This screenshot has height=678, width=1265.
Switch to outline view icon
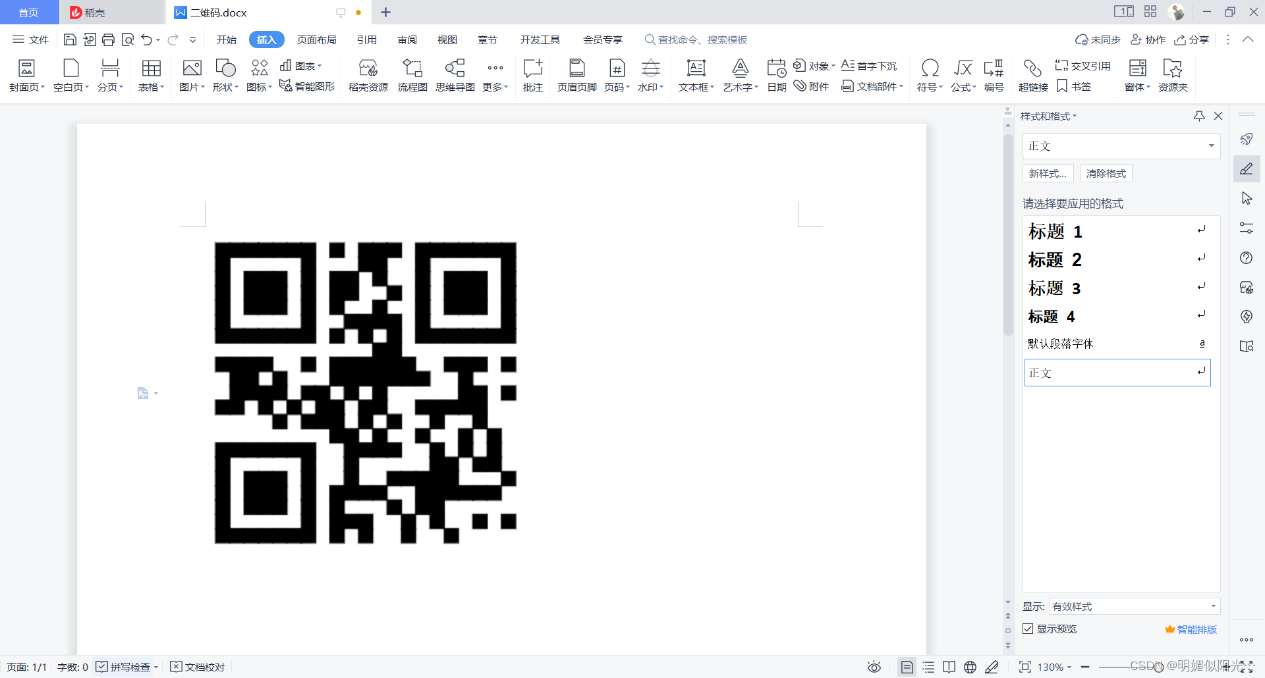pos(928,667)
